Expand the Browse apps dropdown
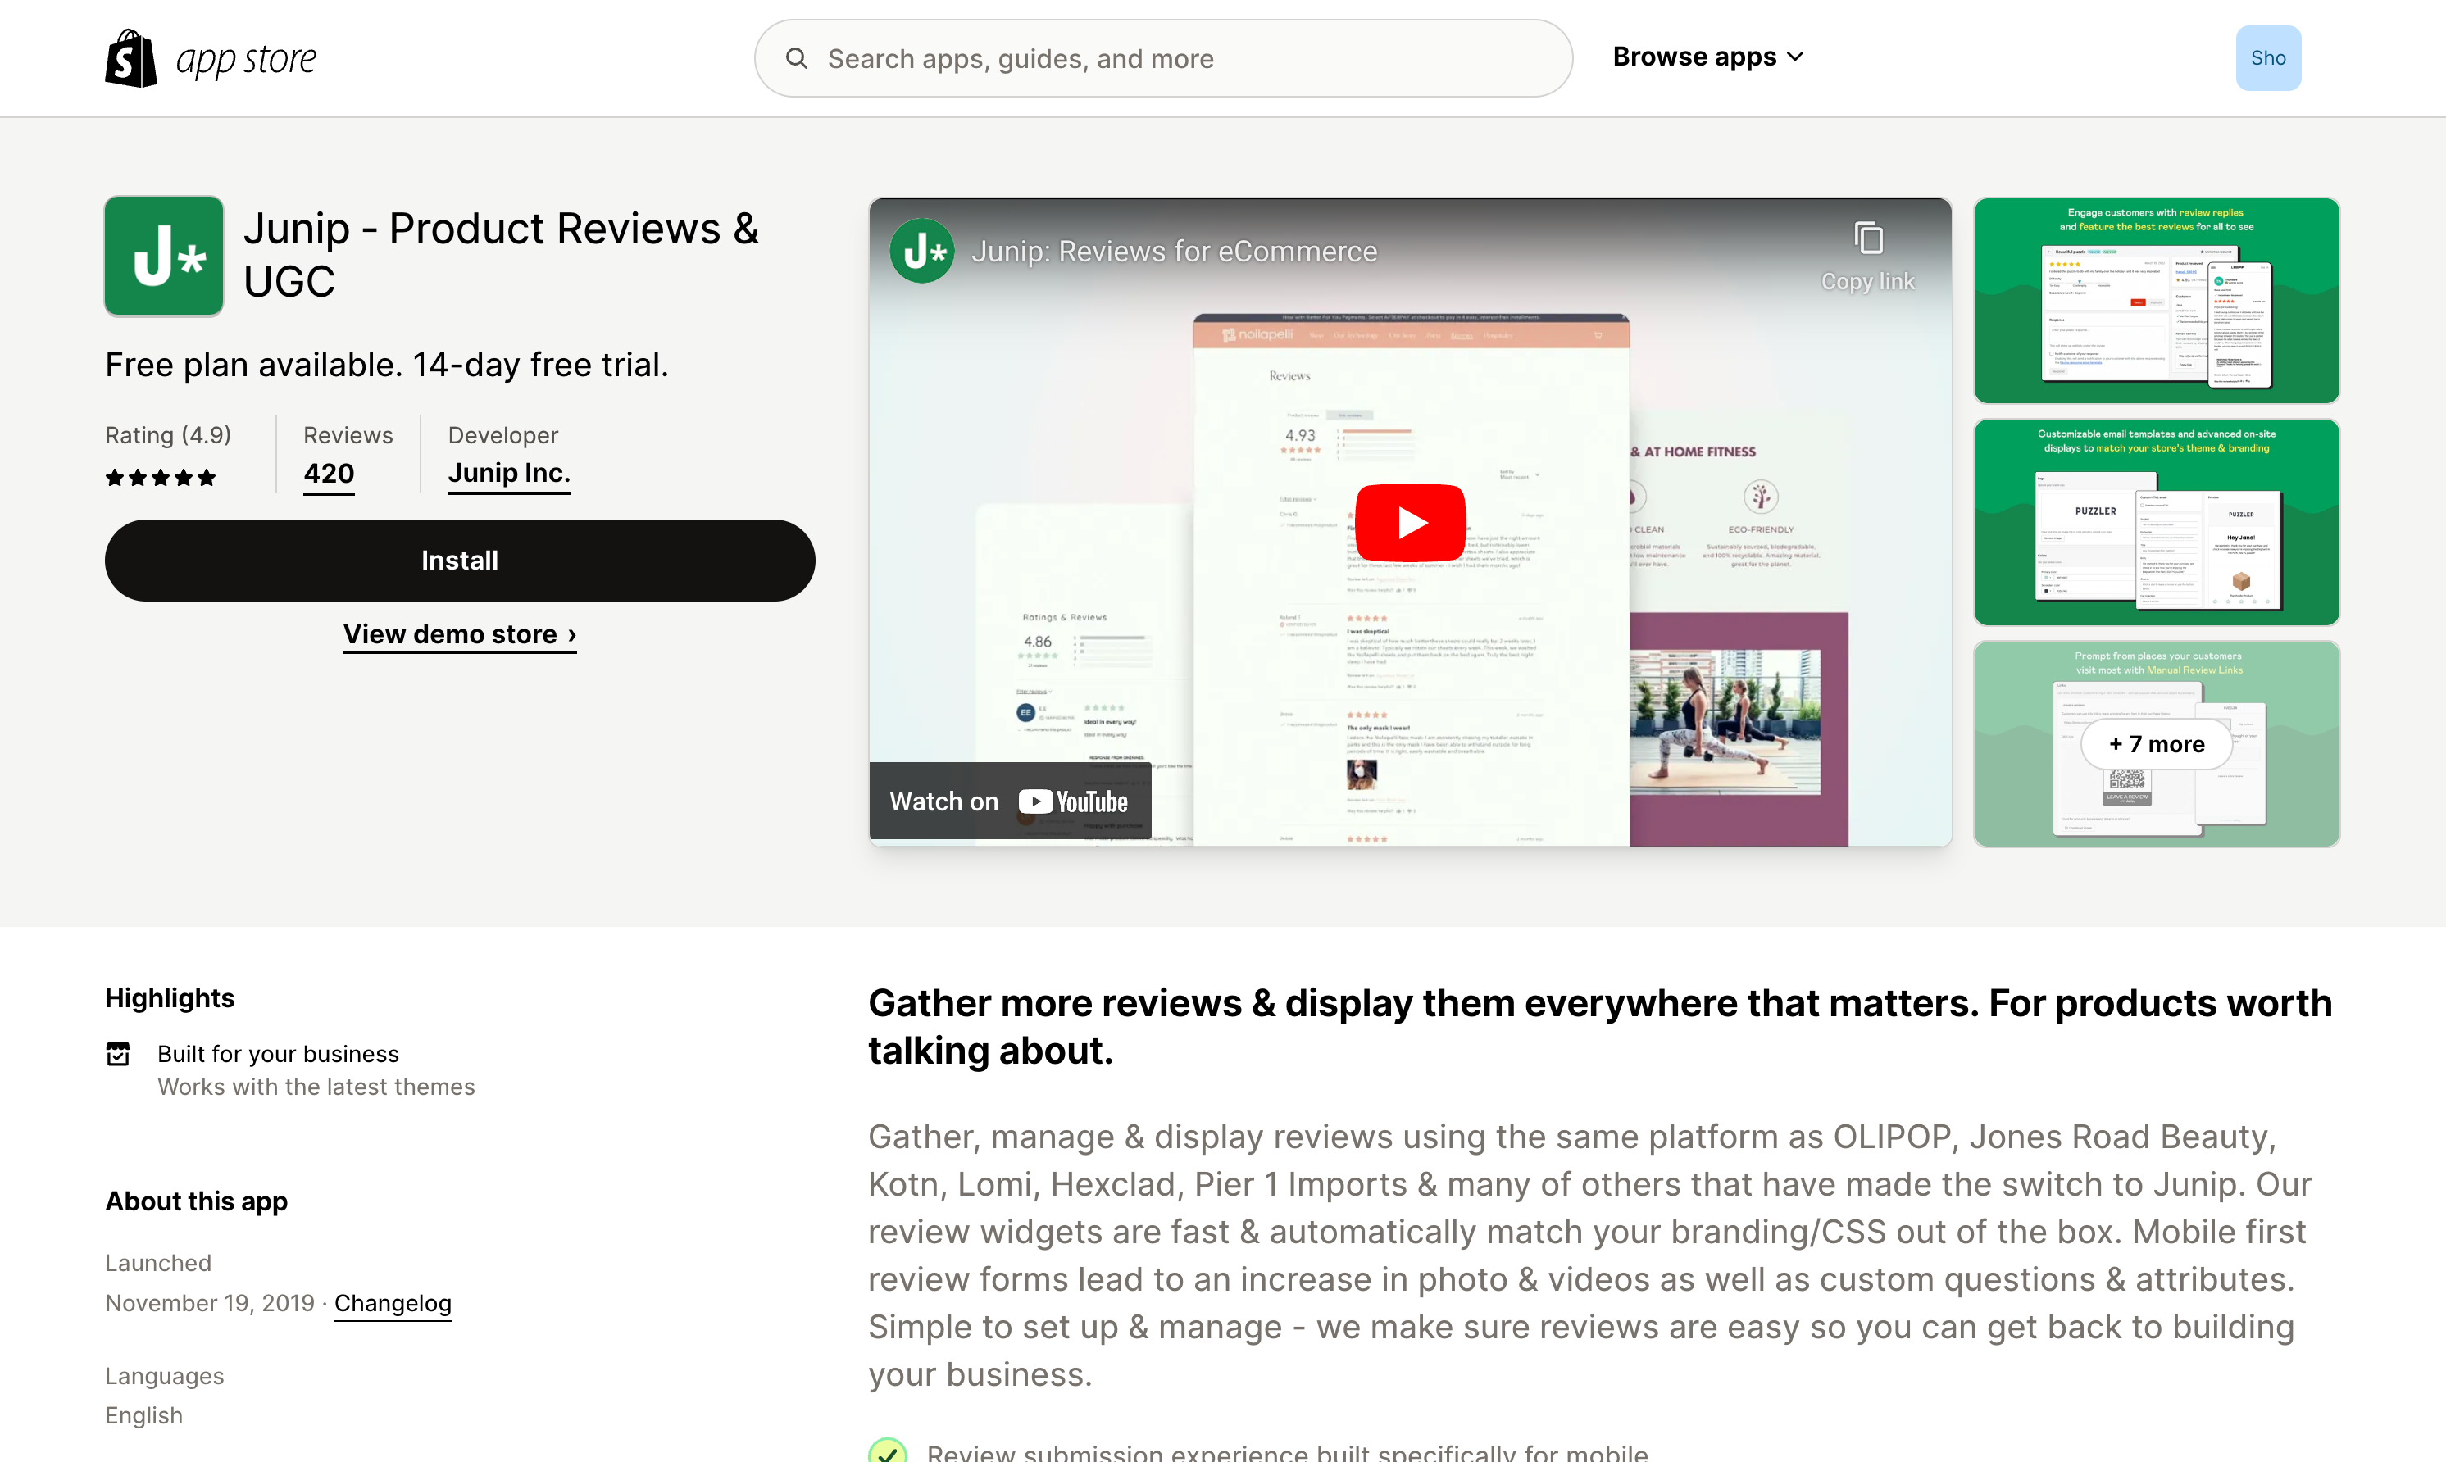The width and height of the screenshot is (2446, 1462). 1708,57
